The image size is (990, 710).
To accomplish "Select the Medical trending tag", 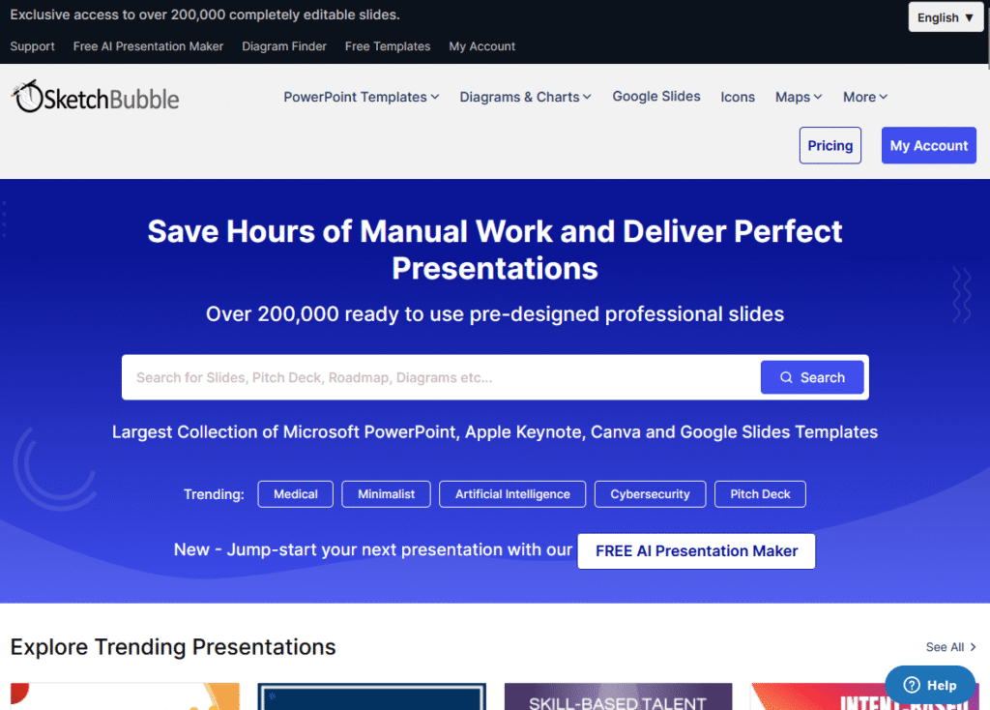I will coord(295,494).
